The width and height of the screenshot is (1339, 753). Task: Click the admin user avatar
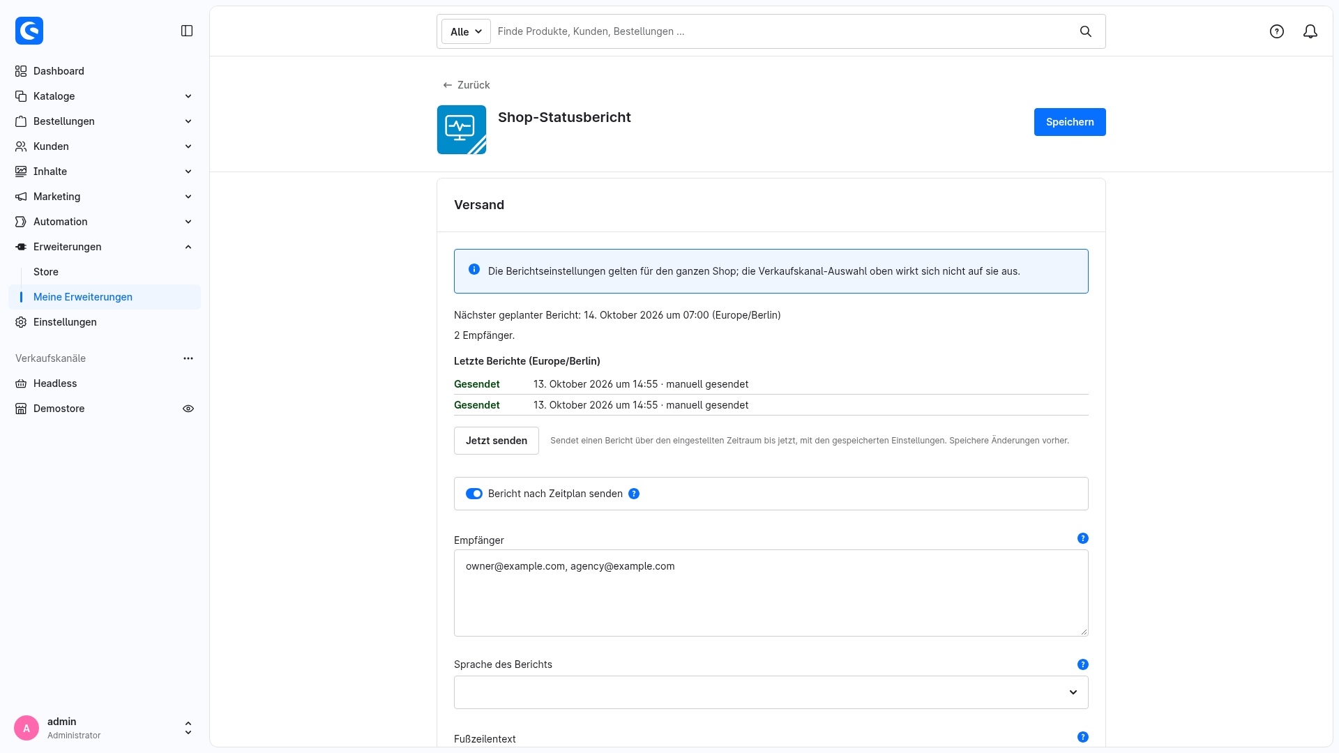[x=27, y=728]
